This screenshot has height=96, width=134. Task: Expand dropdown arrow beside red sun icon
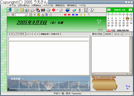(57, 10)
